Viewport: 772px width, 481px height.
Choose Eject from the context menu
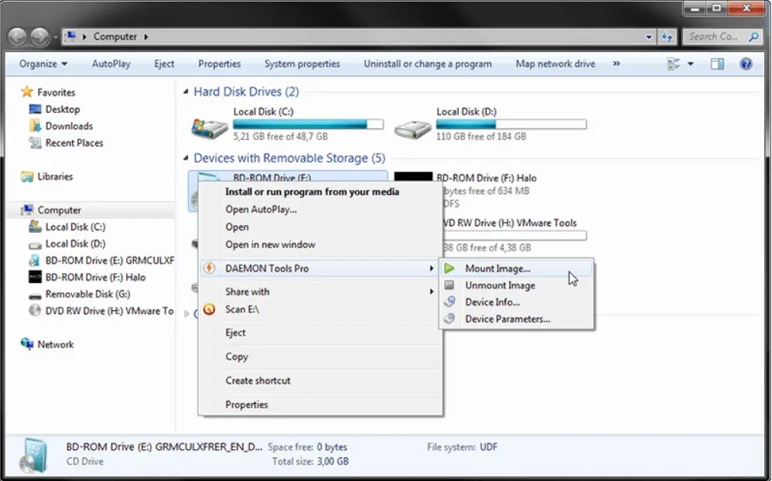coord(235,333)
